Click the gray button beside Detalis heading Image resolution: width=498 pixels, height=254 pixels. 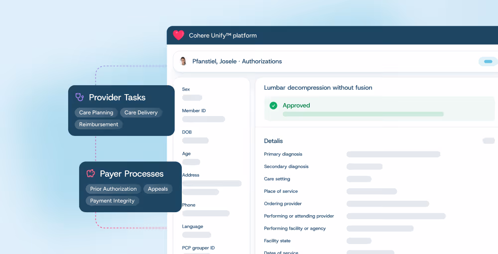(x=489, y=140)
